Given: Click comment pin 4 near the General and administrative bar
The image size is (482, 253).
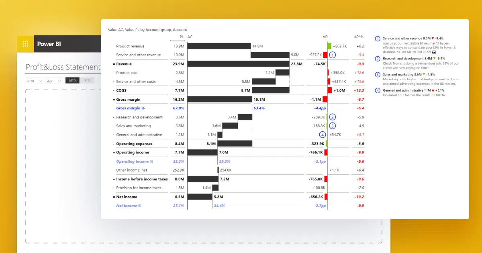Looking at the screenshot, I should coord(323,135).
